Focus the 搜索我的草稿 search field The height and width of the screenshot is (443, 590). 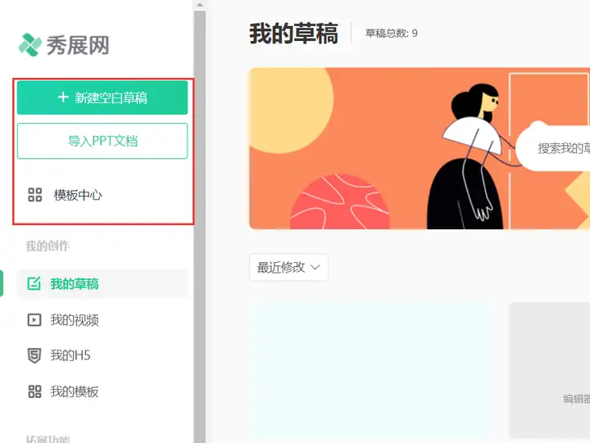click(x=553, y=148)
